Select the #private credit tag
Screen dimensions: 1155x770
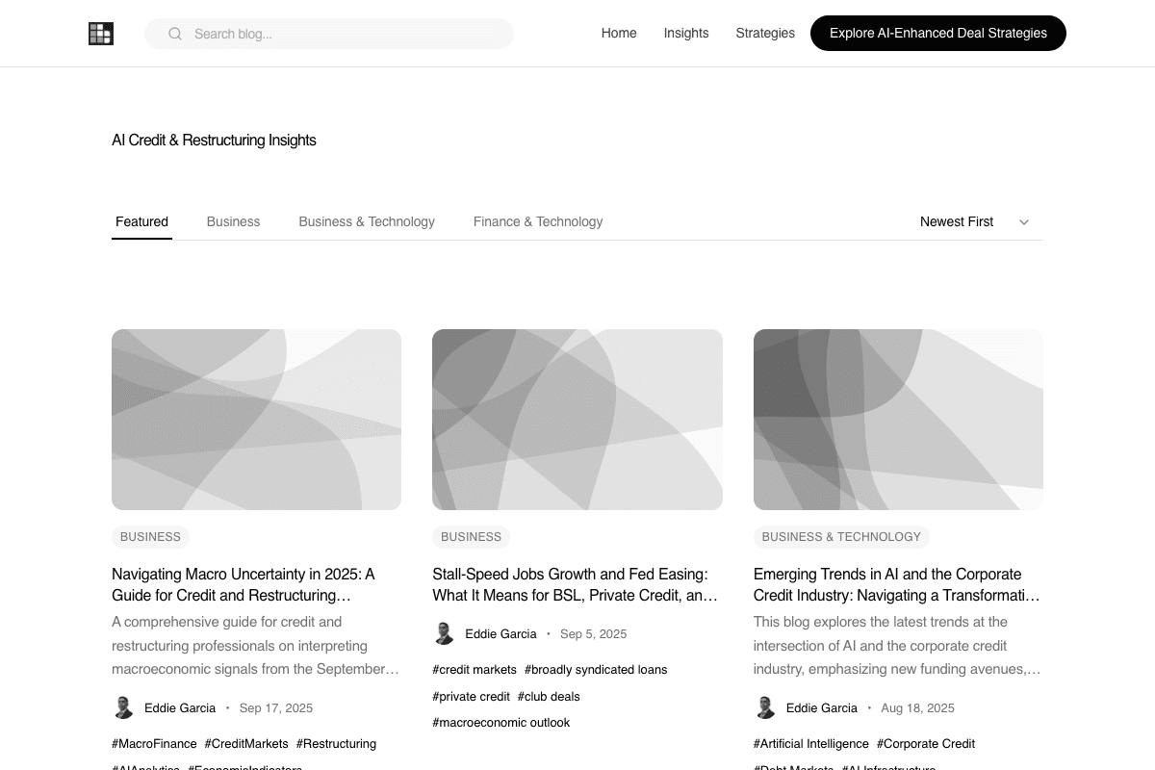tap(471, 696)
